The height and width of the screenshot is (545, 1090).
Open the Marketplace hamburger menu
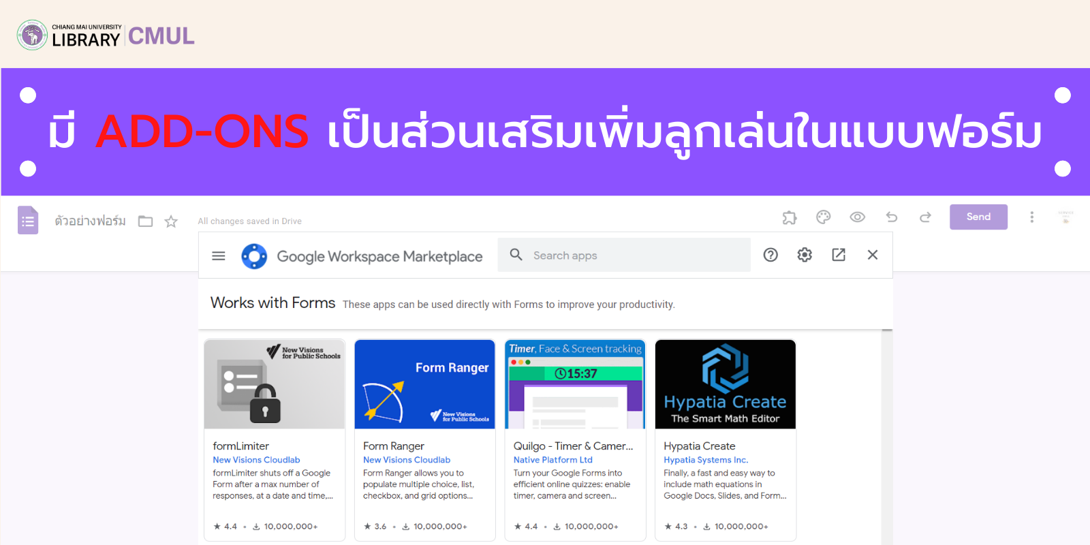219,255
